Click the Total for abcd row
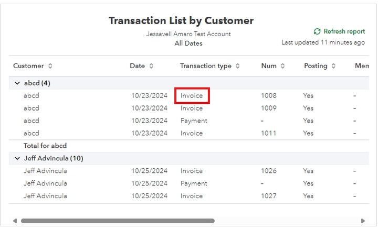Viewport: 378px width, 229px height. (45, 146)
